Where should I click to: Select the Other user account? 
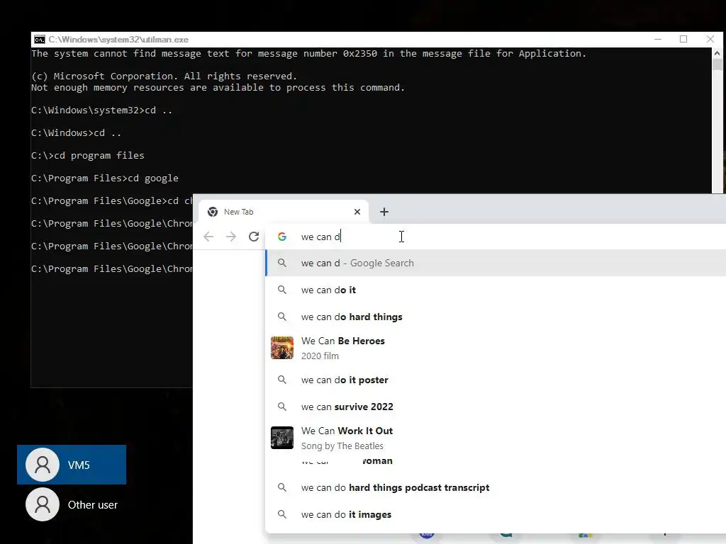tap(72, 504)
